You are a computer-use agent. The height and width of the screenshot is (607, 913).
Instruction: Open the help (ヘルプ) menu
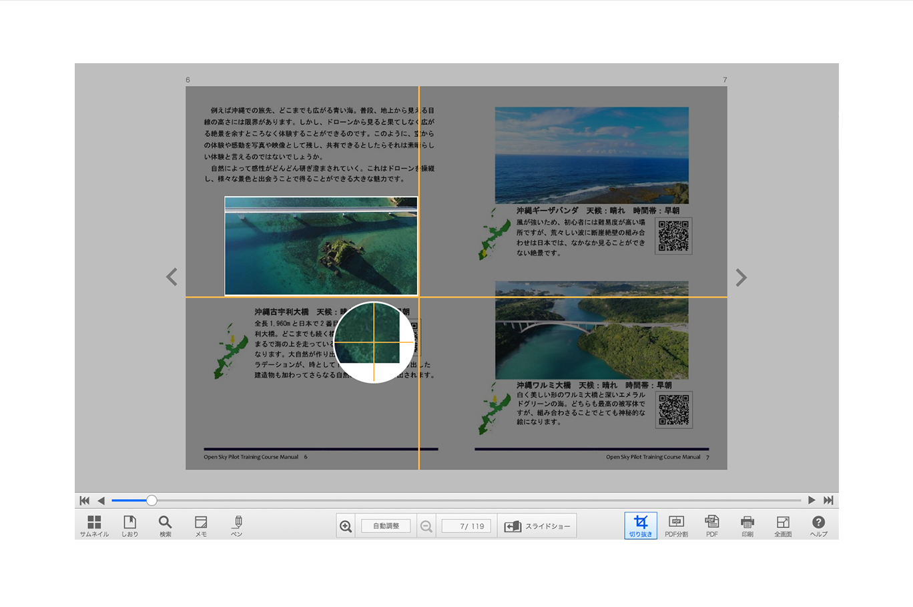[x=818, y=525]
